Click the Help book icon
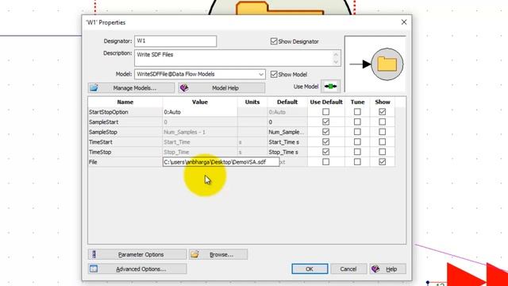The width and height of the screenshot is (508, 286). (x=375, y=269)
